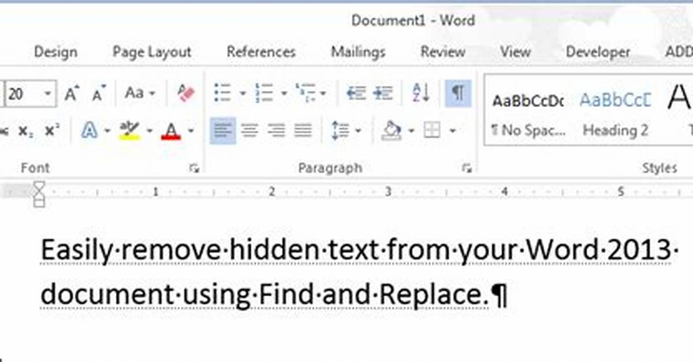The height and width of the screenshot is (362, 693).
Task: Justify the paragraph text
Action: click(303, 131)
